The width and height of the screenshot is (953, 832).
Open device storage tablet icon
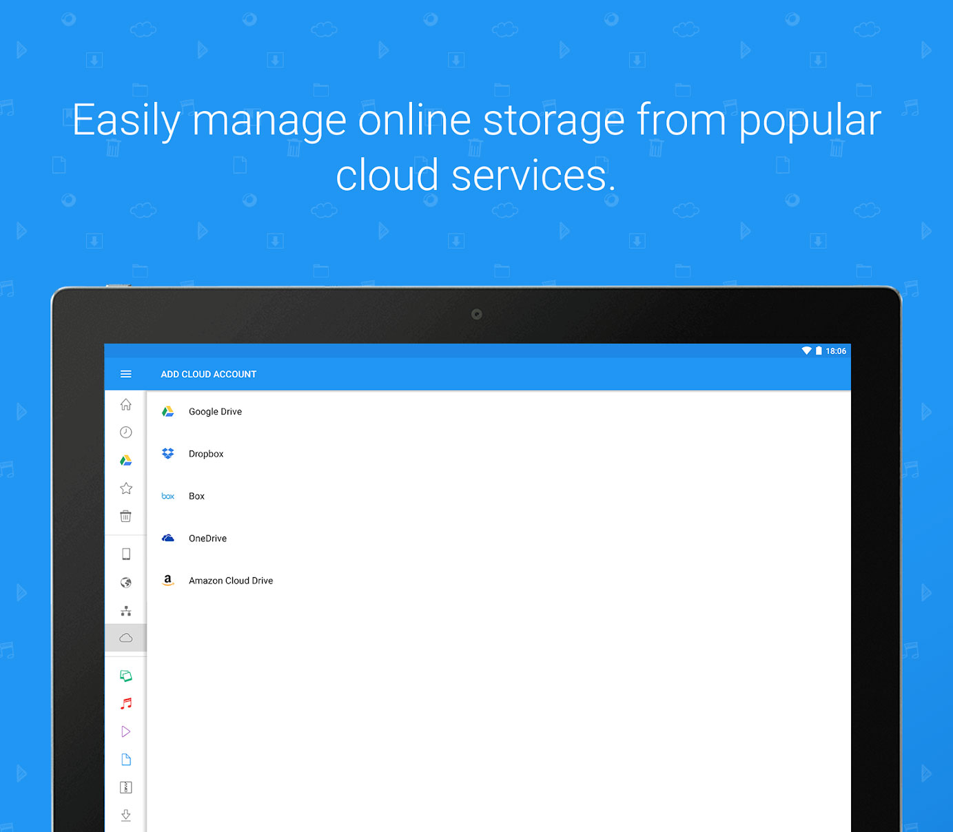click(126, 554)
